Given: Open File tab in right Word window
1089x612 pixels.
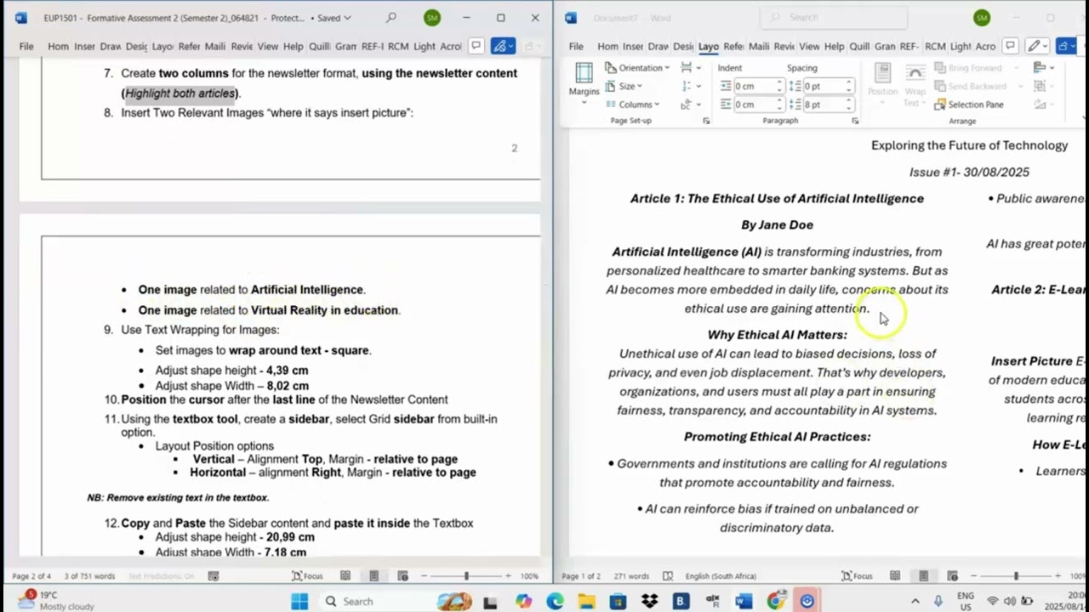Looking at the screenshot, I should click(x=576, y=46).
